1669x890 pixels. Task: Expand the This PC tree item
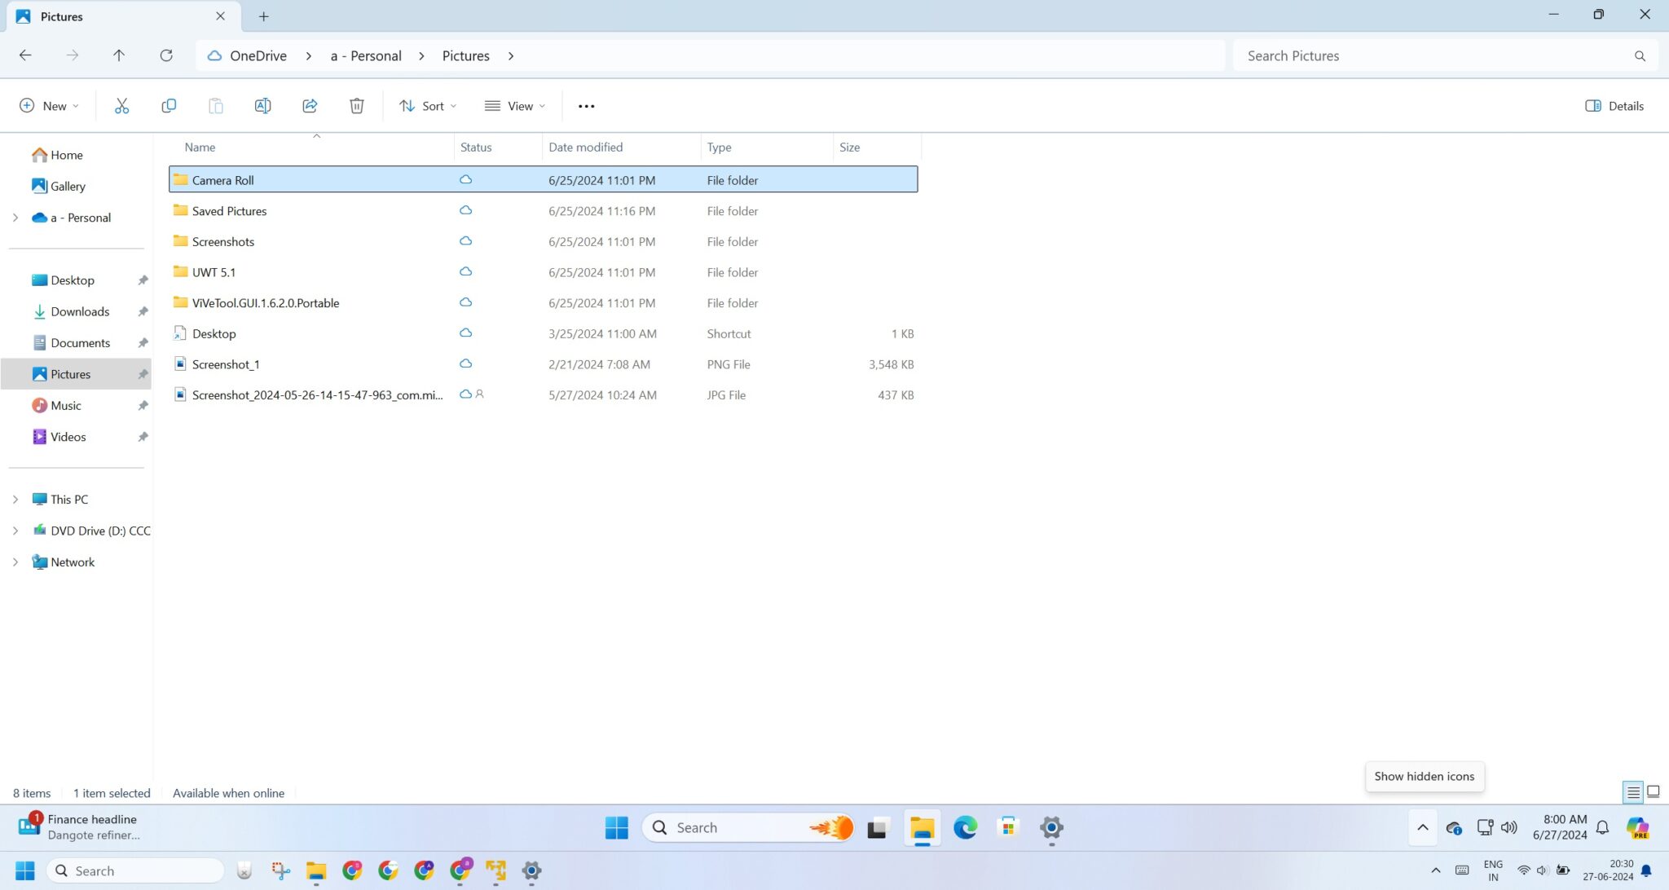[15, 498]
